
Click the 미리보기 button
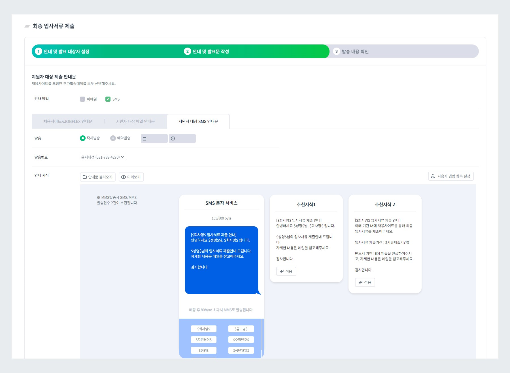[x=131, y=177]
